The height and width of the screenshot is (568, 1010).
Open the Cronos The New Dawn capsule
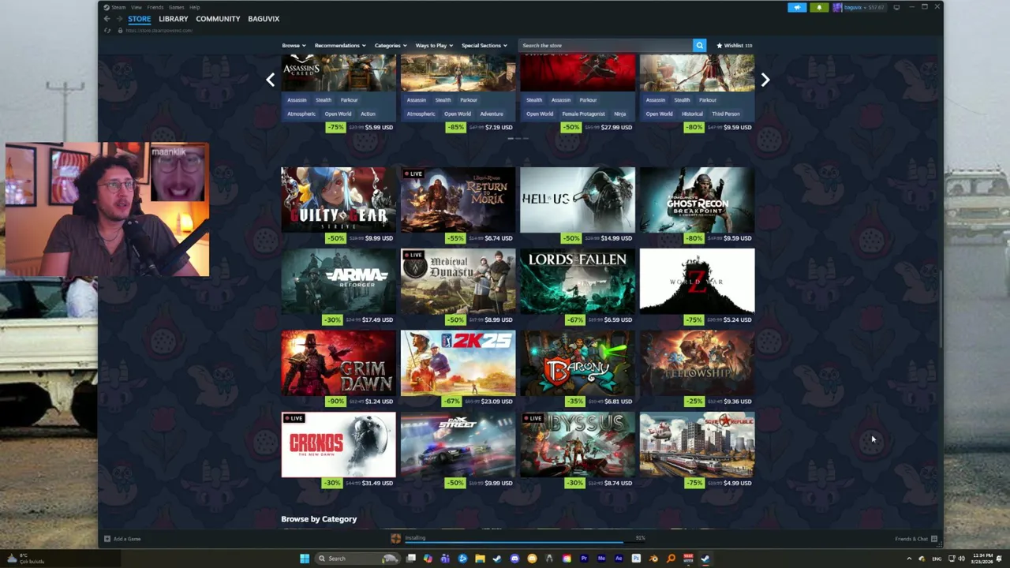pyautogui.click(x=339, y=445)
